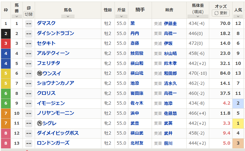Open jockey 横山和 profile link
245x151 pixels.
(137, 63)
